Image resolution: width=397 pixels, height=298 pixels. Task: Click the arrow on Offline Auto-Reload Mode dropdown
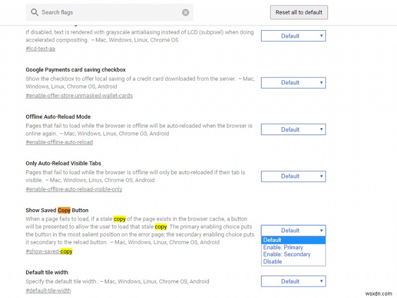pyautogui.click(x=321, y=129)
